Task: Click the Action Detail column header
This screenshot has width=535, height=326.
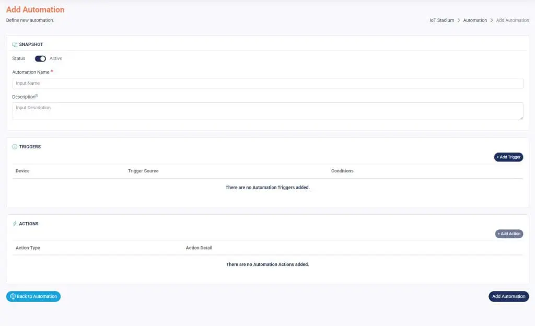Action: click(199, 248)
